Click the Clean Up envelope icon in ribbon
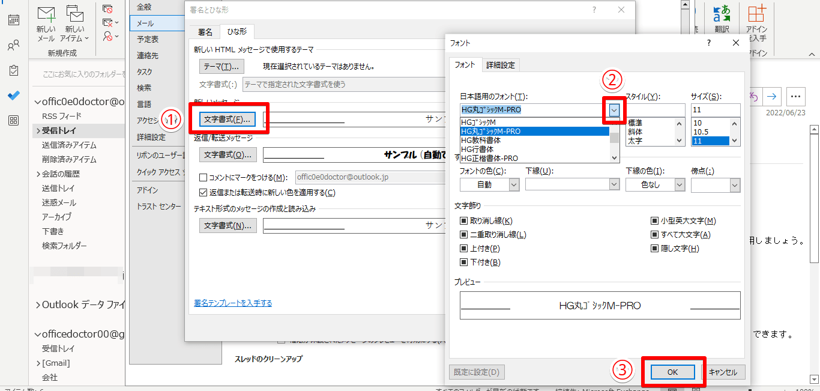The height and width of the screenshot is (391, 820). point(107,23)
